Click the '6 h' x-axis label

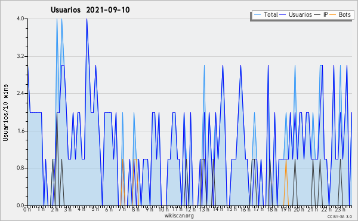pyautogui.click(x=109, y=209)
